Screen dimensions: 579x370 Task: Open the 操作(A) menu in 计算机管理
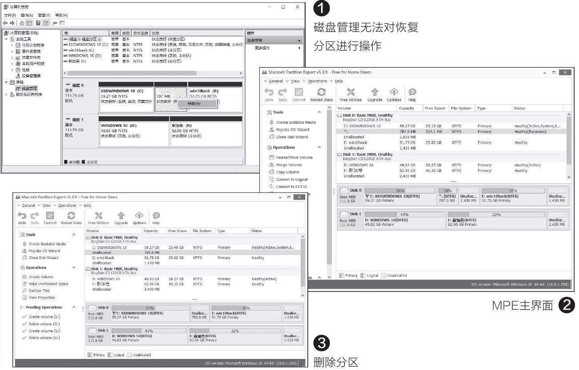click(x=27, y=15)
